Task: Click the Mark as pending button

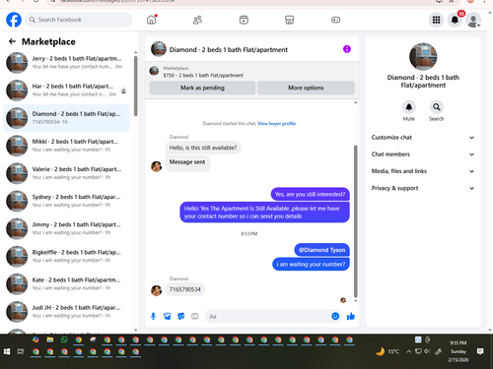Action: pyautogui.click(x=202, y=88)
